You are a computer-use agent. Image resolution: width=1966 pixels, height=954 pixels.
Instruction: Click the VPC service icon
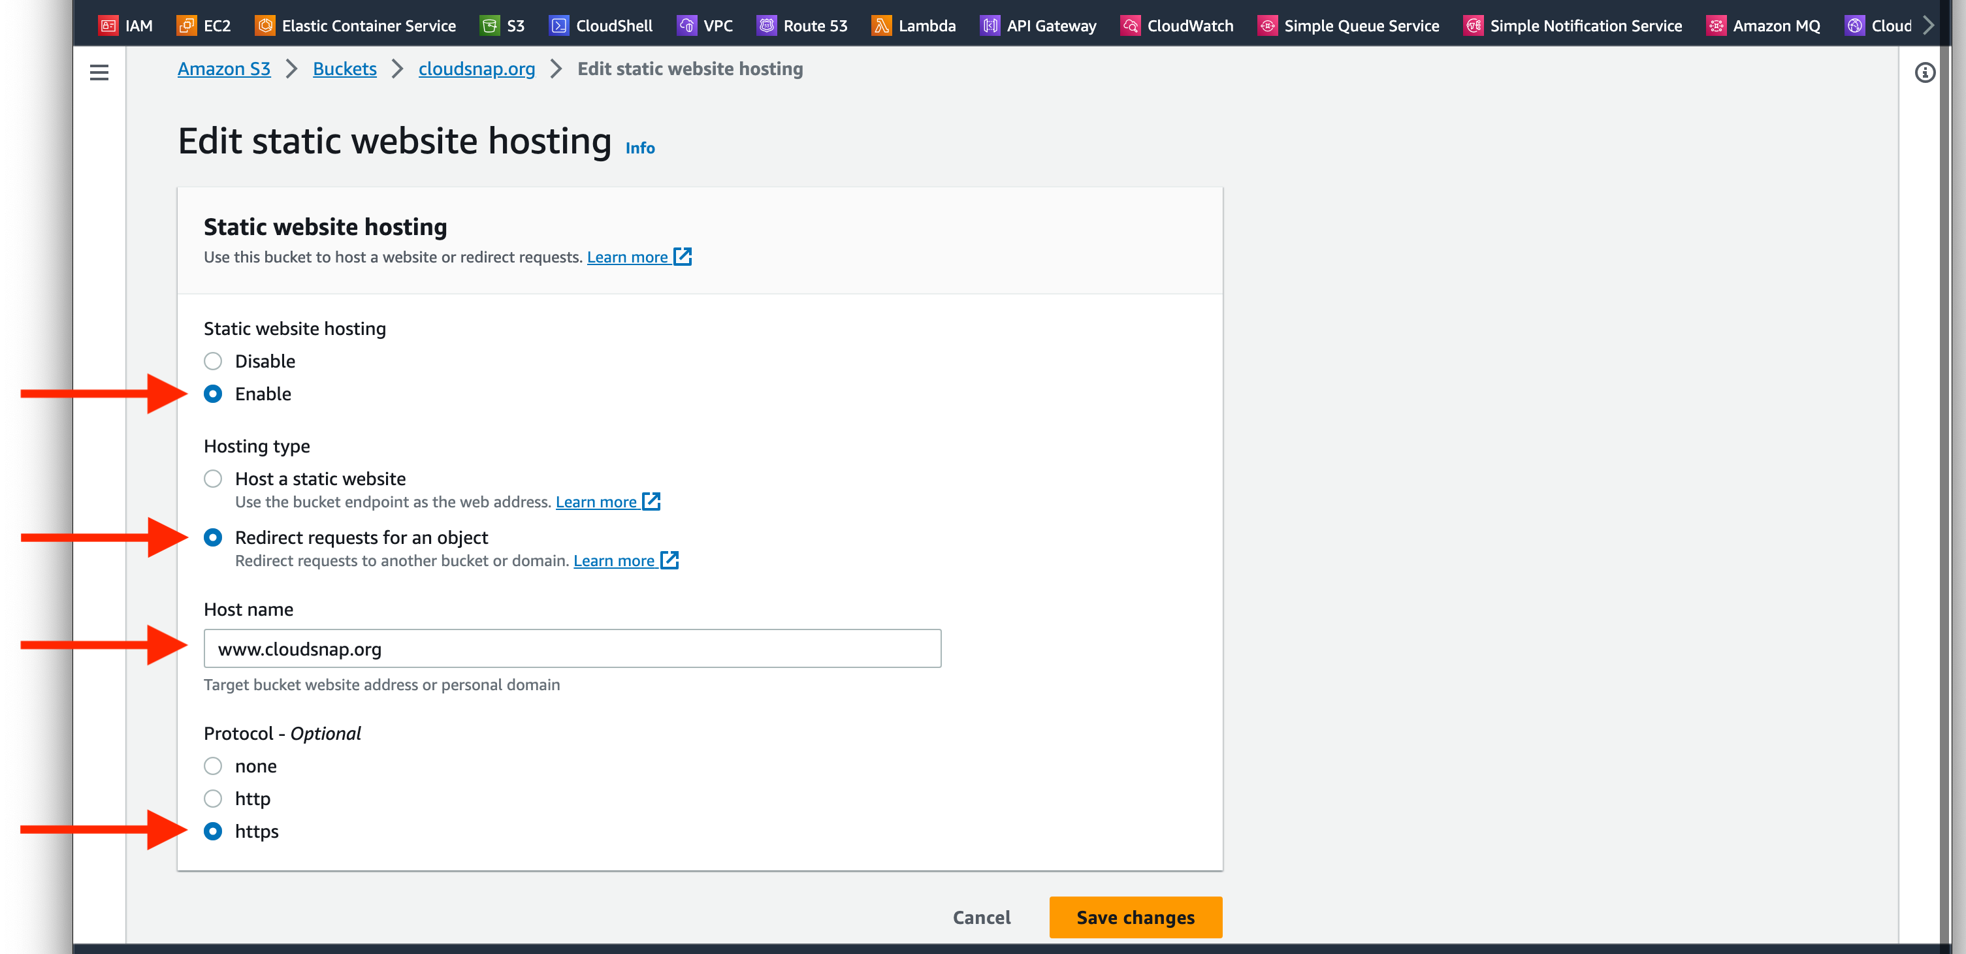[x=687, y=26]
